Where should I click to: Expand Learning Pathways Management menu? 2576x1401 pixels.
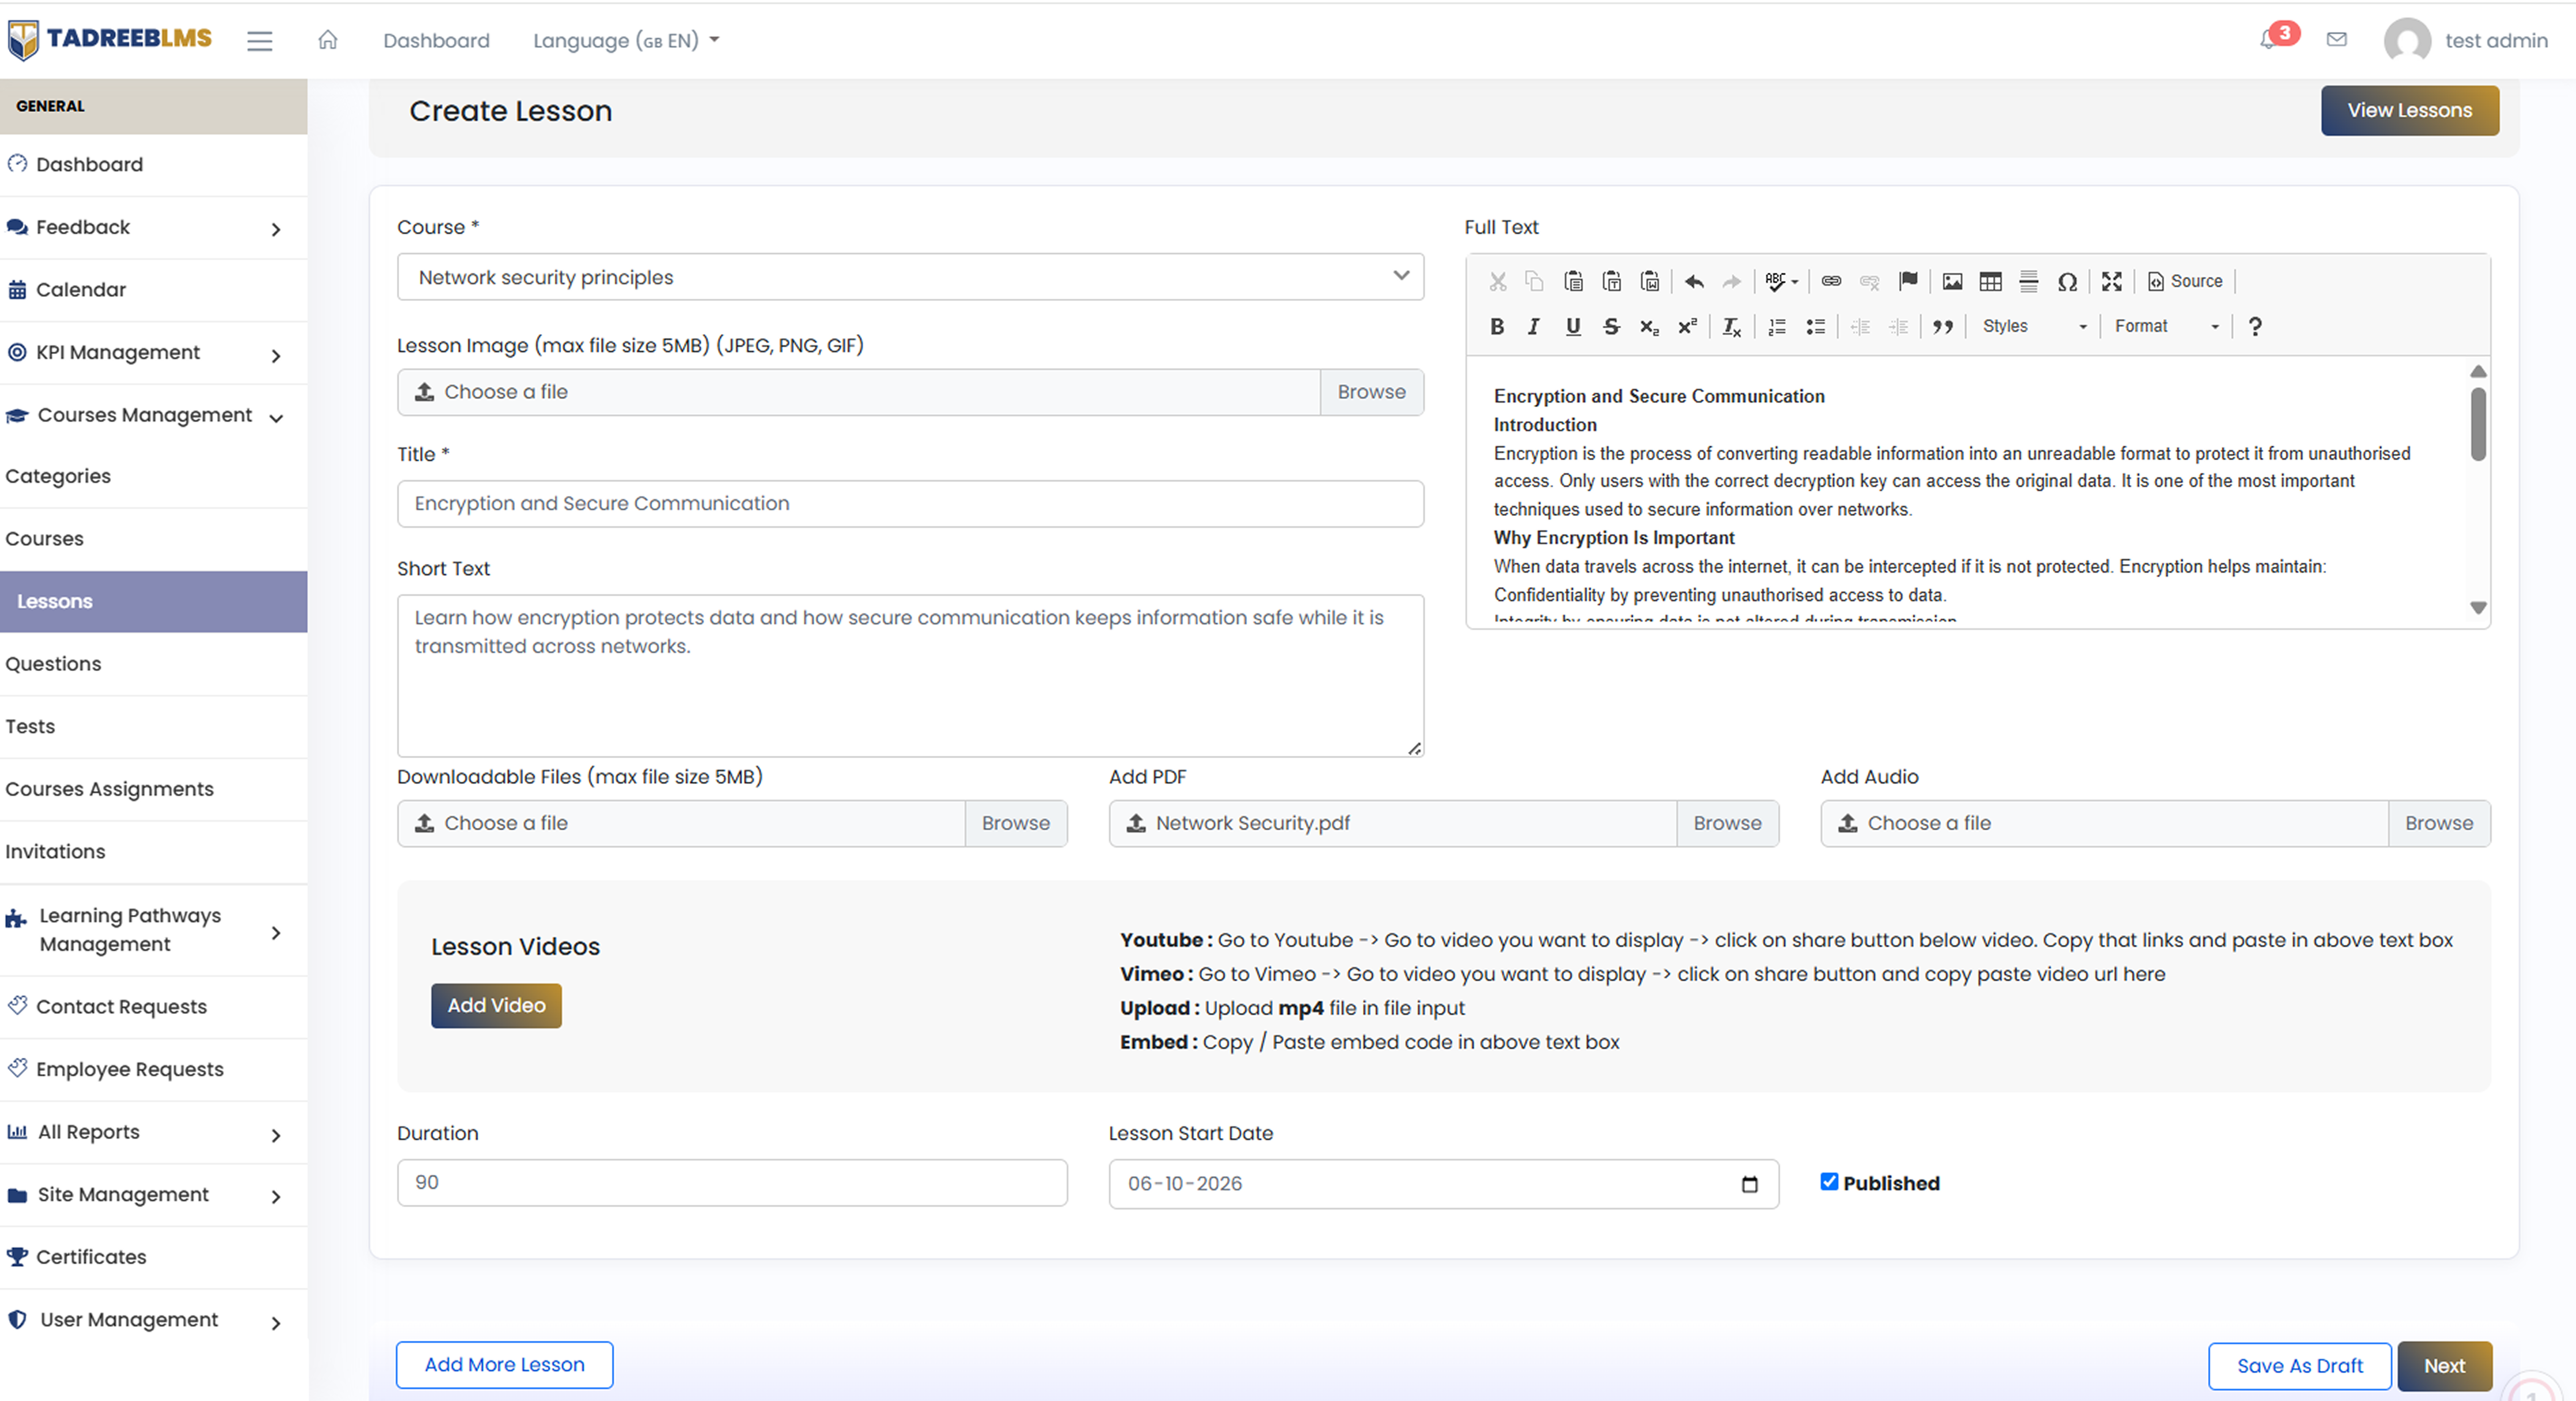[x=153, y=931]
